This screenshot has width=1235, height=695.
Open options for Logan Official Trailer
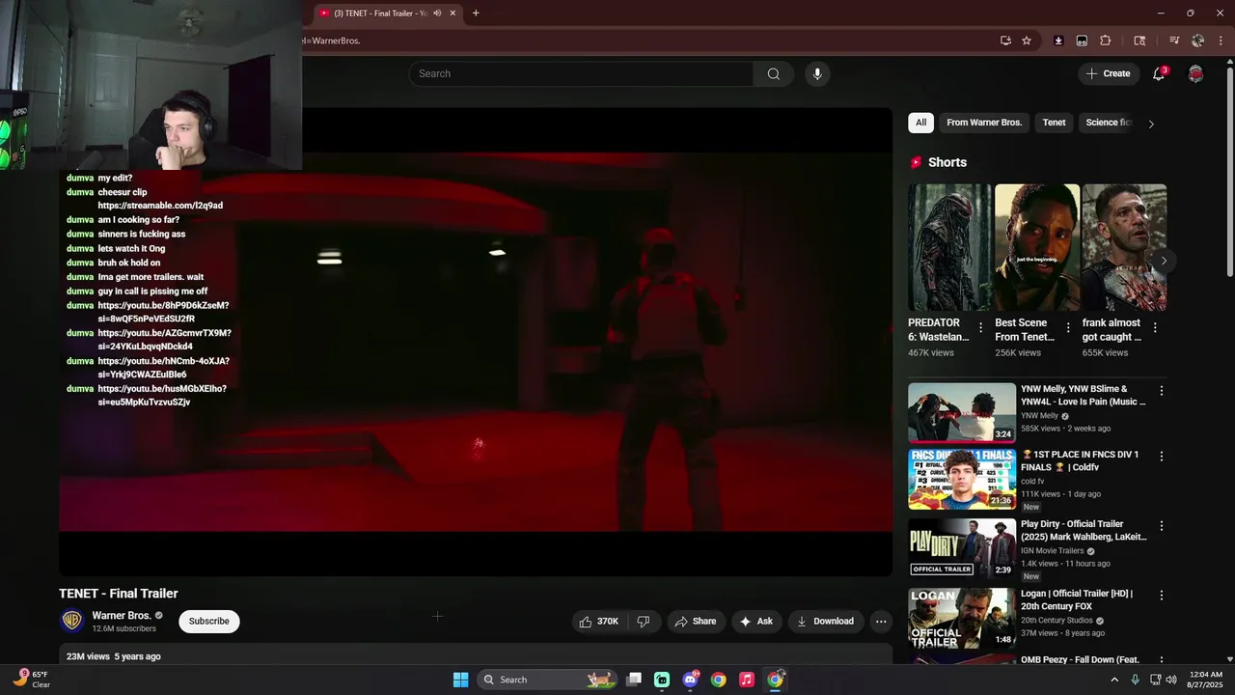pos(1162,596)
